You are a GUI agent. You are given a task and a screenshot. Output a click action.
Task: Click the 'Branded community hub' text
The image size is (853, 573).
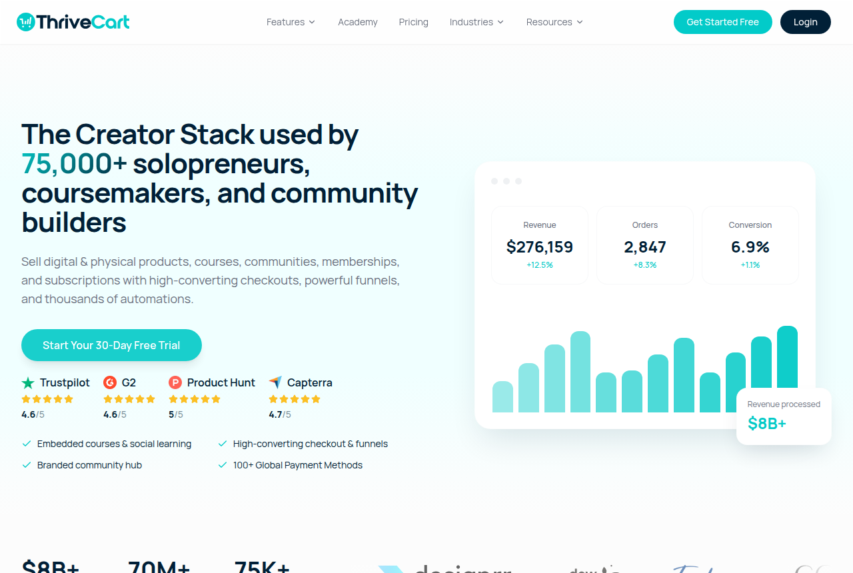(89, 465)
